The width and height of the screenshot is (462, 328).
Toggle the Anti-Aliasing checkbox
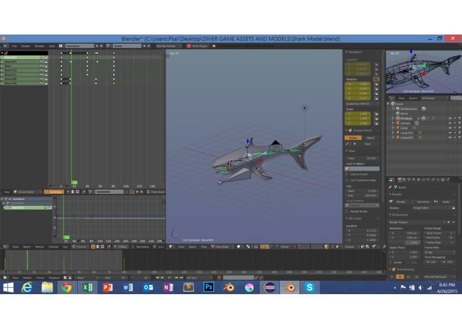[x=394, y=269]
